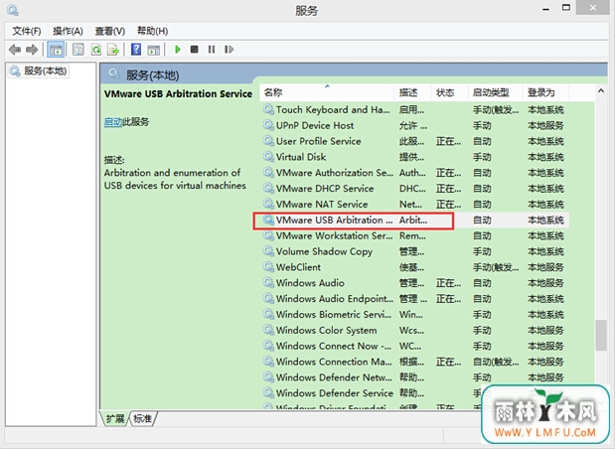Click the services gear icon in title bar
This screenshot has height=449, width=615.
click(12, 10)
